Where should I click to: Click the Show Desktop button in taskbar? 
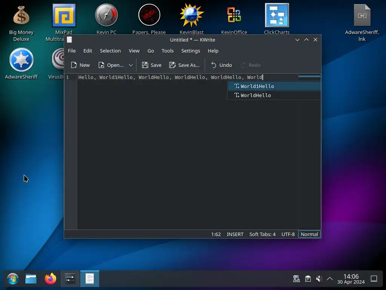click(x=374, y=279)
